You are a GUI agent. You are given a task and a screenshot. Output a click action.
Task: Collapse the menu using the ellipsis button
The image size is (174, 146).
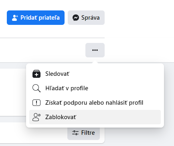pos(95,50)
